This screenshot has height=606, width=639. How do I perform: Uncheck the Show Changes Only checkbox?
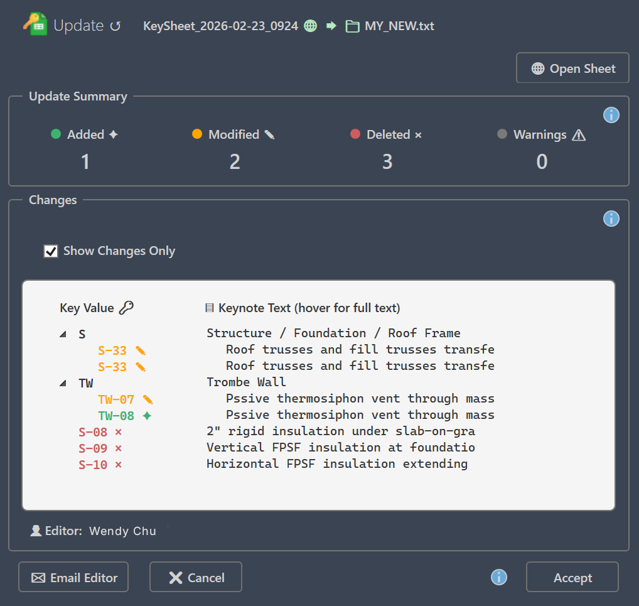pyautogui.click(x=51, y=251)
